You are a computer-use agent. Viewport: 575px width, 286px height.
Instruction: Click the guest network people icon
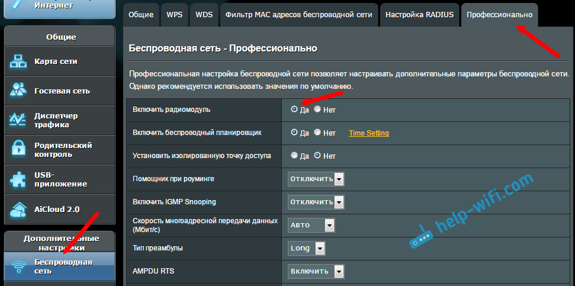(x=18, y=91)
